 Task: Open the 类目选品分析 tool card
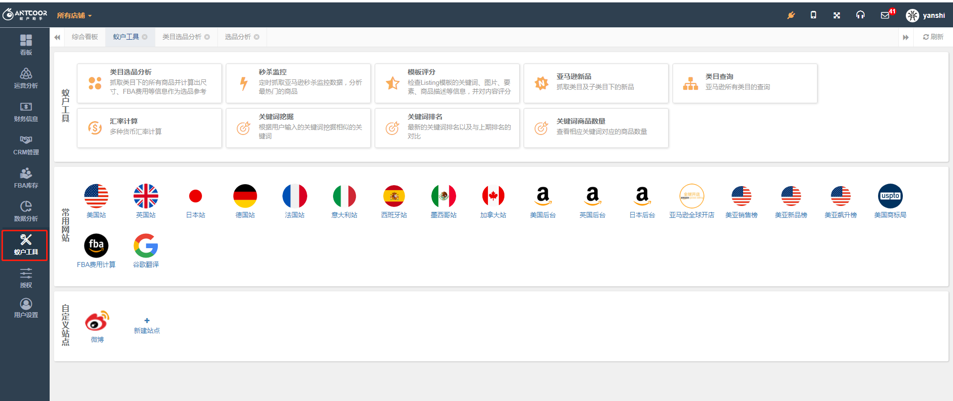149,83
